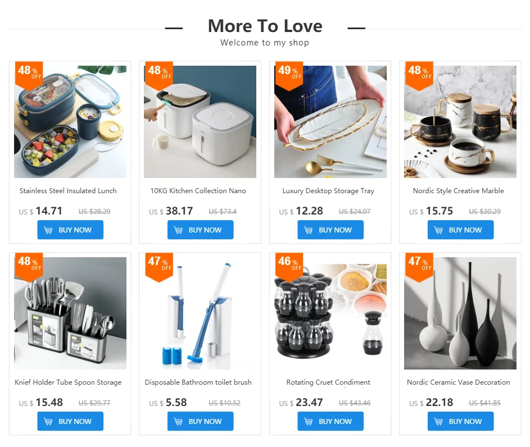Buy the Rotating Cruet Condiment now
Screen dimensions: 530x447
click(330, 421)
